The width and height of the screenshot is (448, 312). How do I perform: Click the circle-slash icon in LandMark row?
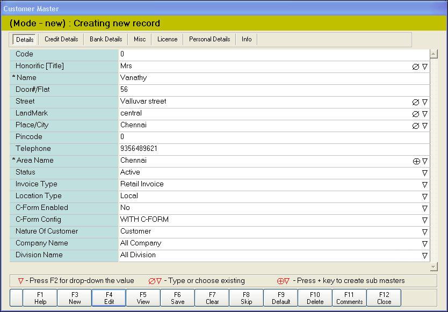click(415, 114)
